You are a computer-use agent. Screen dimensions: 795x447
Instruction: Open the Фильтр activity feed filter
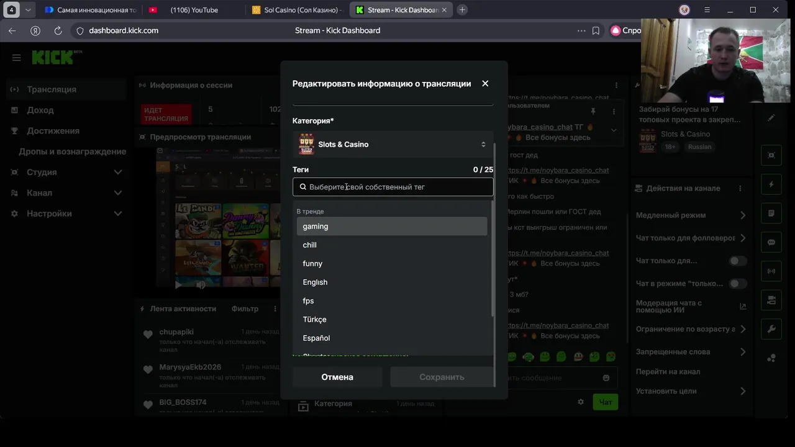tap(245, 309)
